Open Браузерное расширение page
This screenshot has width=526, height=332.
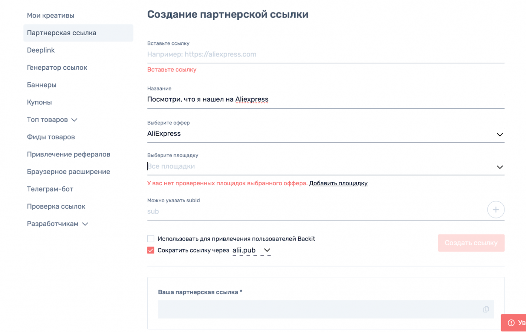(69, 172)
